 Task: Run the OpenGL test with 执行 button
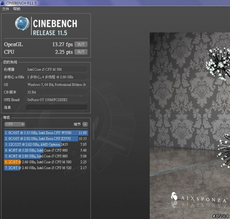point(81,45)
